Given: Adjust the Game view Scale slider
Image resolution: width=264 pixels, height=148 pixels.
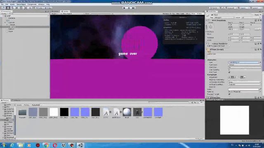Looking at the screenshot, I should click(101, 14).
